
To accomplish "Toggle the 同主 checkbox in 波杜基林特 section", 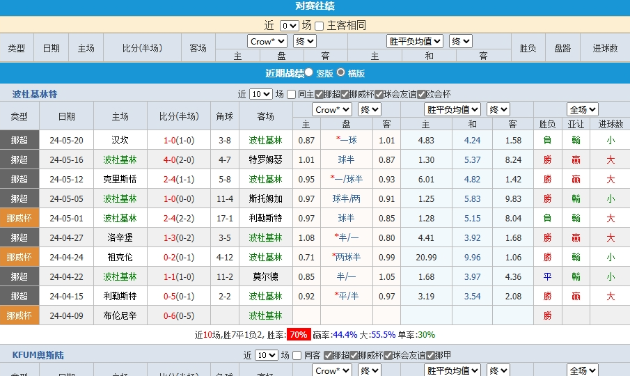I will (x=292, y=94).
